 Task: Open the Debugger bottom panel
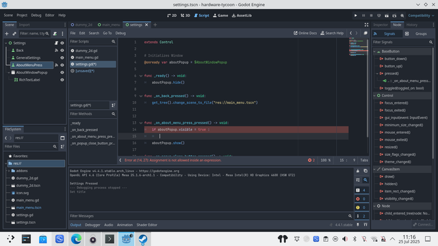[92, 225]
